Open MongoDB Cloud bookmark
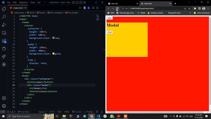Screen dimensions: 211x119 tap(173, 13)
